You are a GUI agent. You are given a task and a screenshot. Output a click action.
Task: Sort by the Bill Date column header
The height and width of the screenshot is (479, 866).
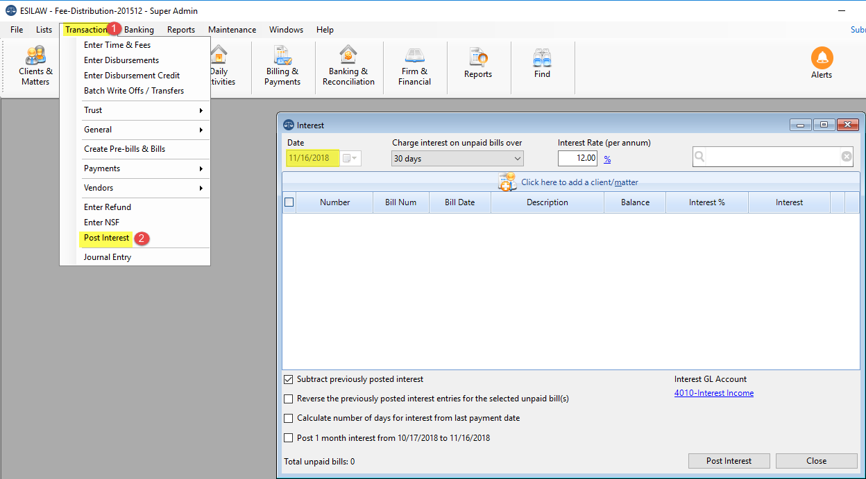[x=459, y=202]
